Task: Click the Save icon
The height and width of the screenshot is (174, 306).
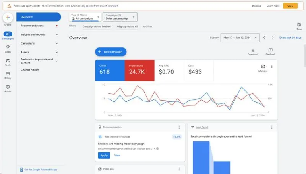Action: [299, 25]
